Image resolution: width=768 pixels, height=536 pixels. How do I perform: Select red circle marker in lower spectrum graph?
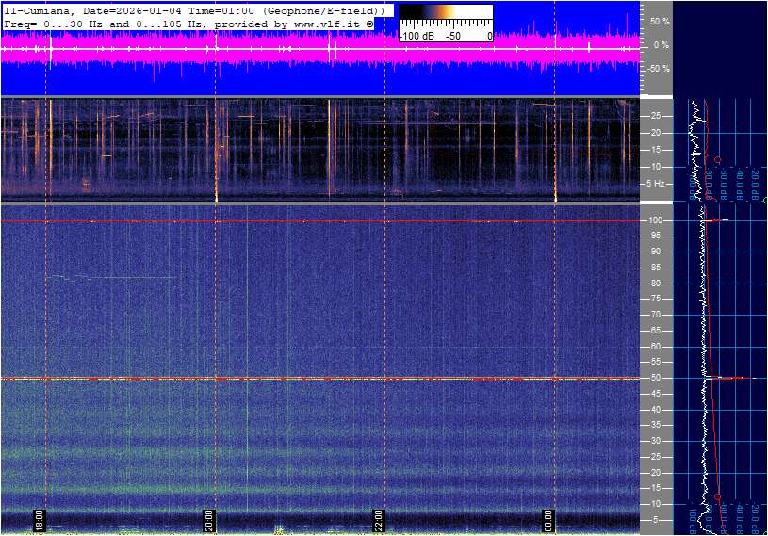(x=718, y=496)
